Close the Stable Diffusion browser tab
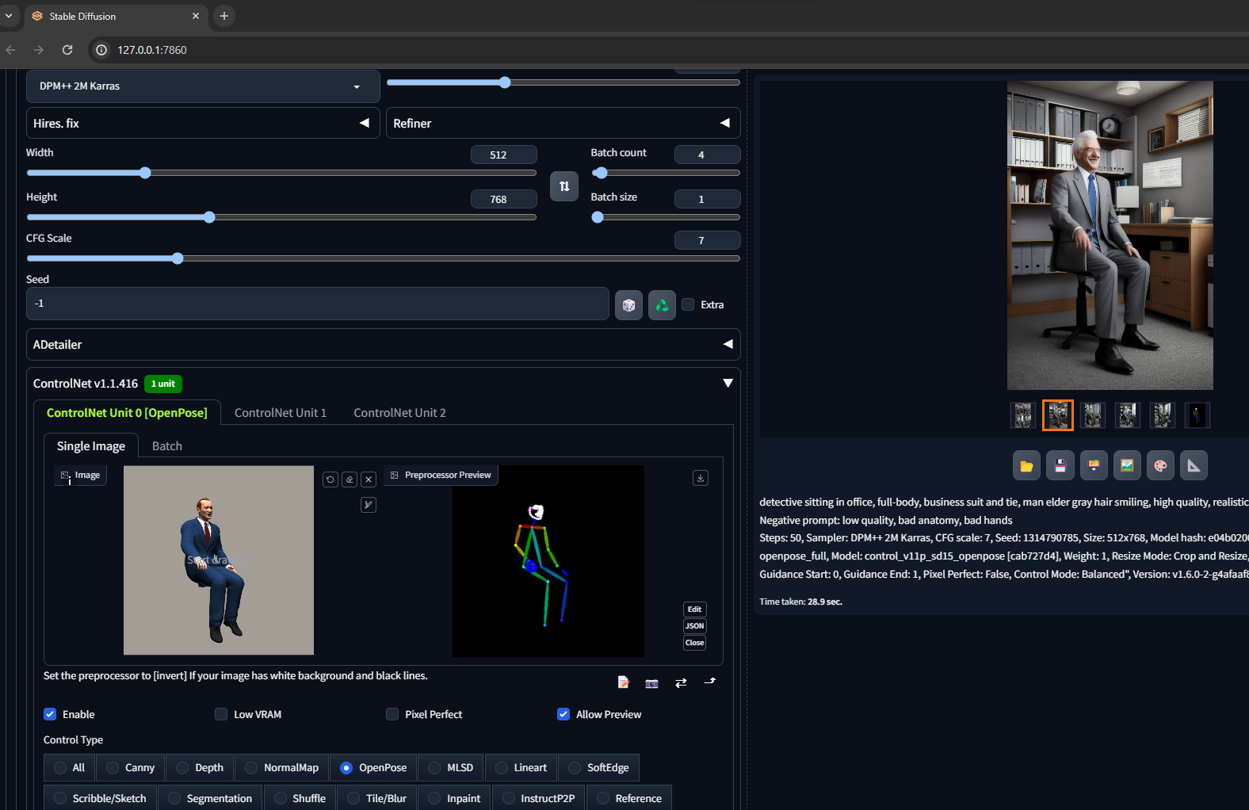The width and height of the screenshot is (1249, 810). [x=196, y=16]
